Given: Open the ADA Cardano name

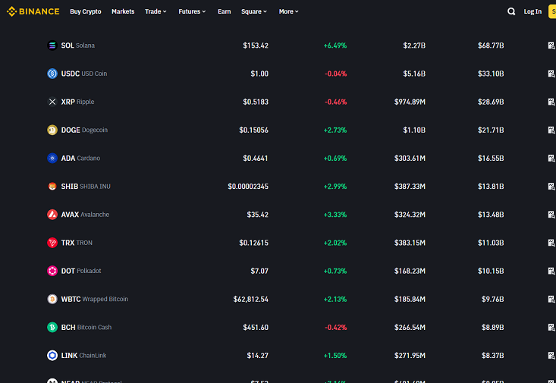Looking at the screenshot, I should (x=80, y=159).
